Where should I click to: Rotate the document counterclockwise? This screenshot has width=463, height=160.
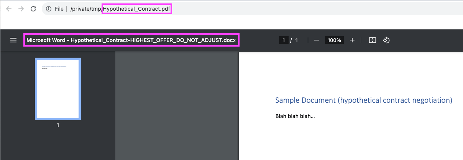click(386, 40)
